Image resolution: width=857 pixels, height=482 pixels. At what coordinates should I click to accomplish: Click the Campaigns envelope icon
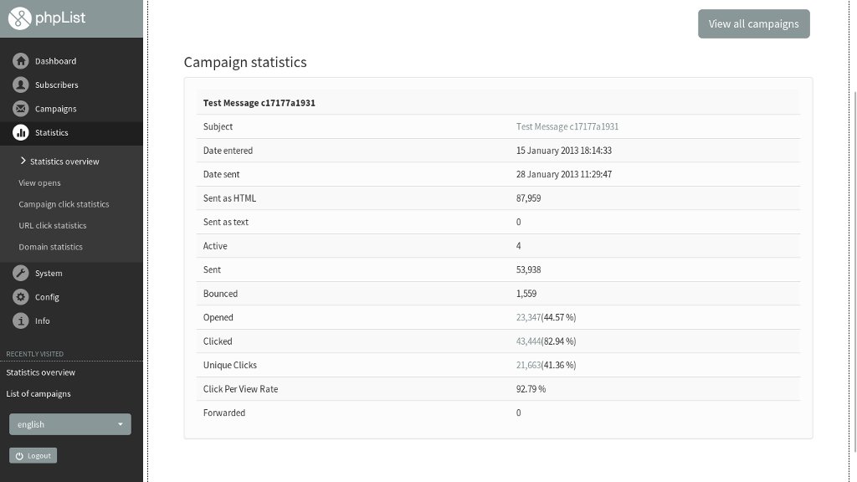coord(21,109)
